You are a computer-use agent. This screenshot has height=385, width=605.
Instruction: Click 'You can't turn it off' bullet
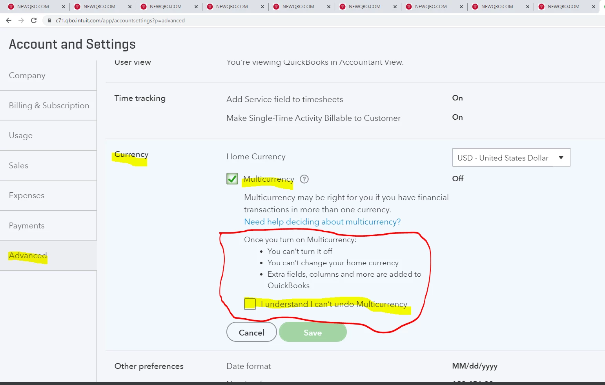point(300,251)
